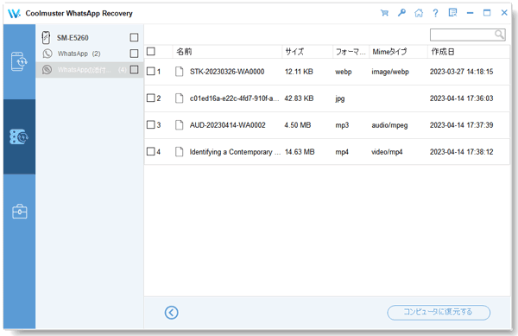Open the toolbox sidebar icon
This screenshot has width=518, height=336.
coord(20,212)
